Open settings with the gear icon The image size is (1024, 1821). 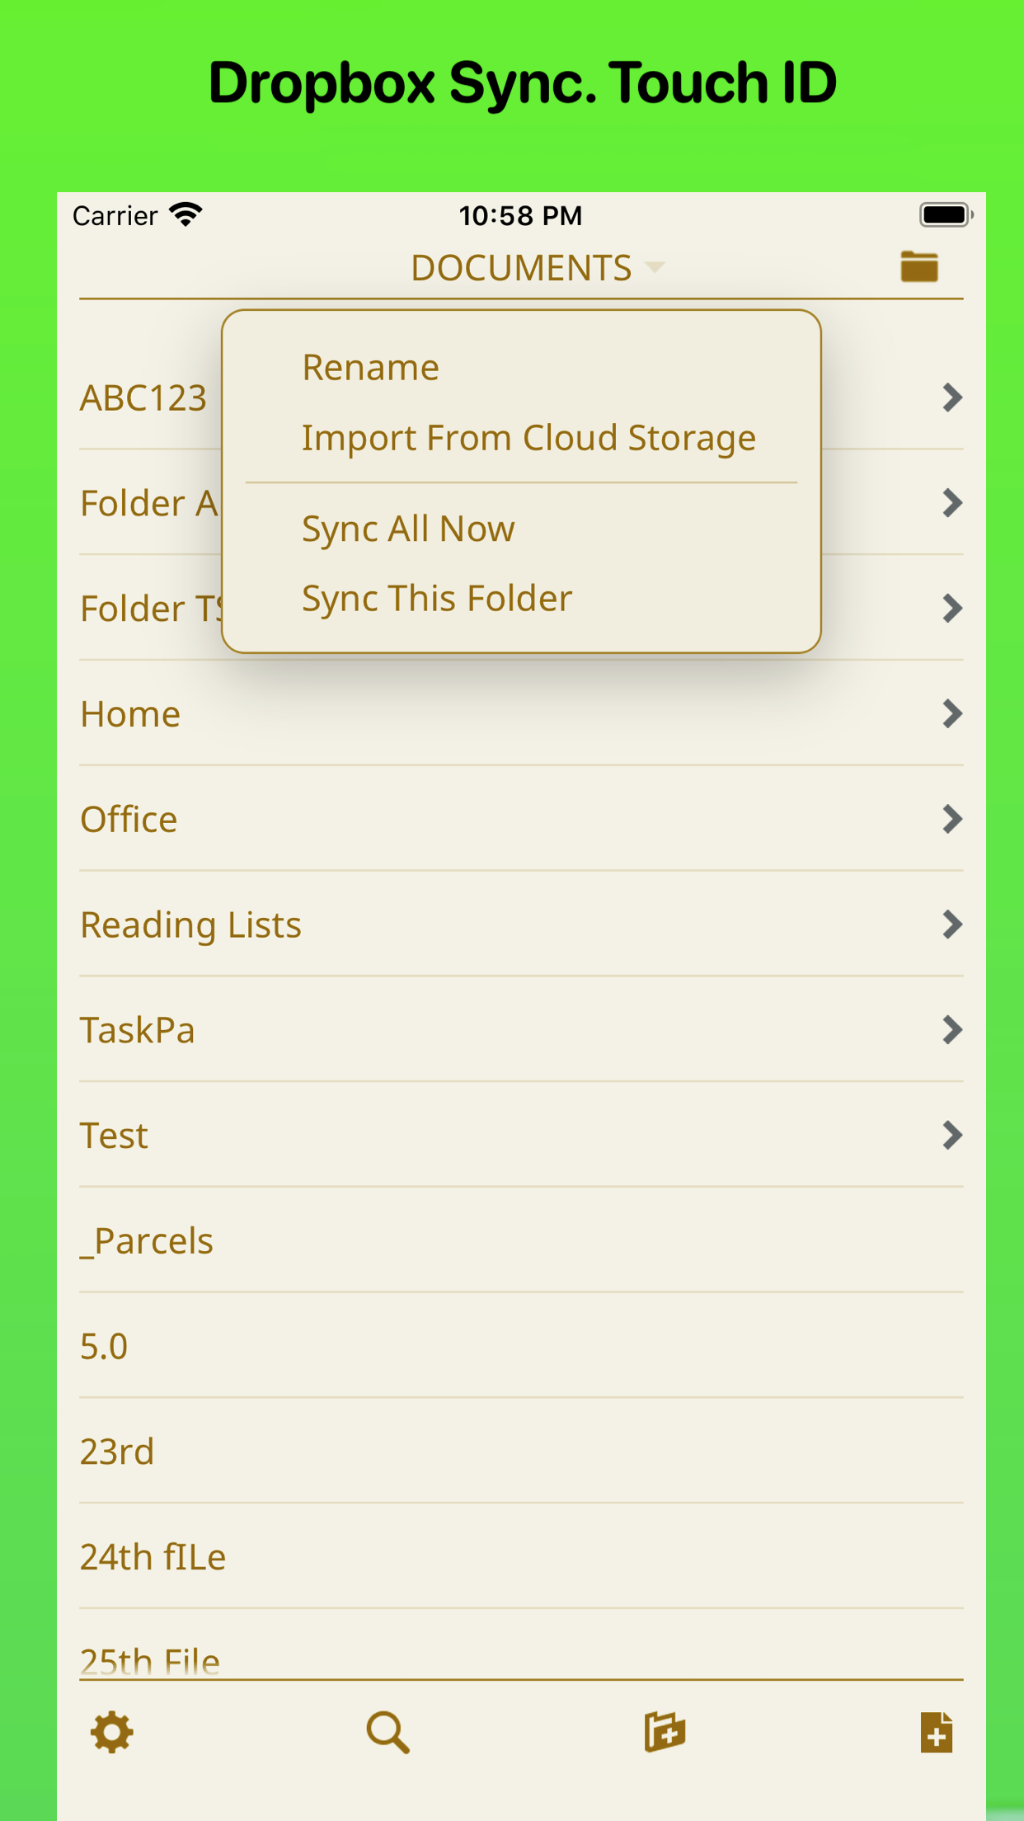pos(112,1732)
